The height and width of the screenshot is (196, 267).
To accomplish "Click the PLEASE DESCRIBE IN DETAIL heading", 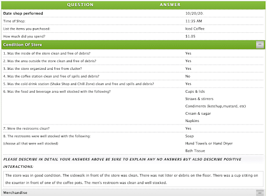I will click(123, 163).
